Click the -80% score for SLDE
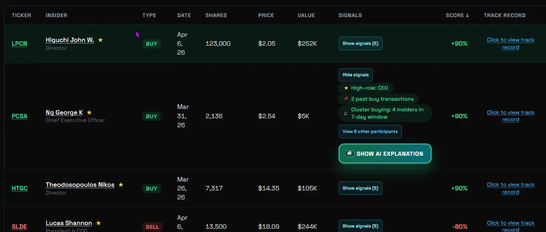This screenshot has height=232, width=546. [460, 227]
